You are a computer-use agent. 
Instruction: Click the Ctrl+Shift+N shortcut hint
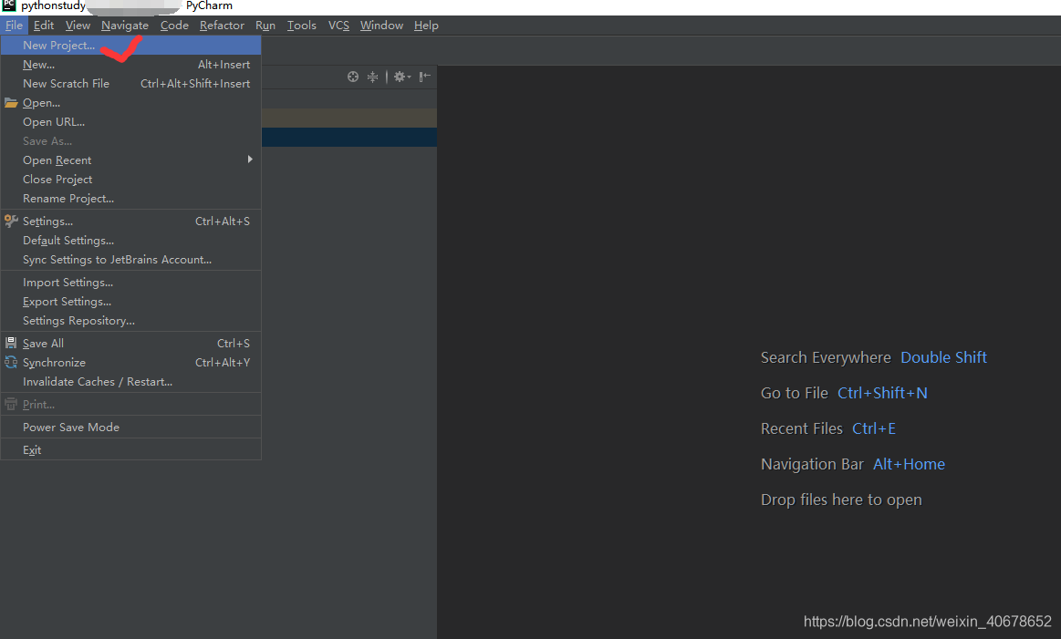pos(882,393)
